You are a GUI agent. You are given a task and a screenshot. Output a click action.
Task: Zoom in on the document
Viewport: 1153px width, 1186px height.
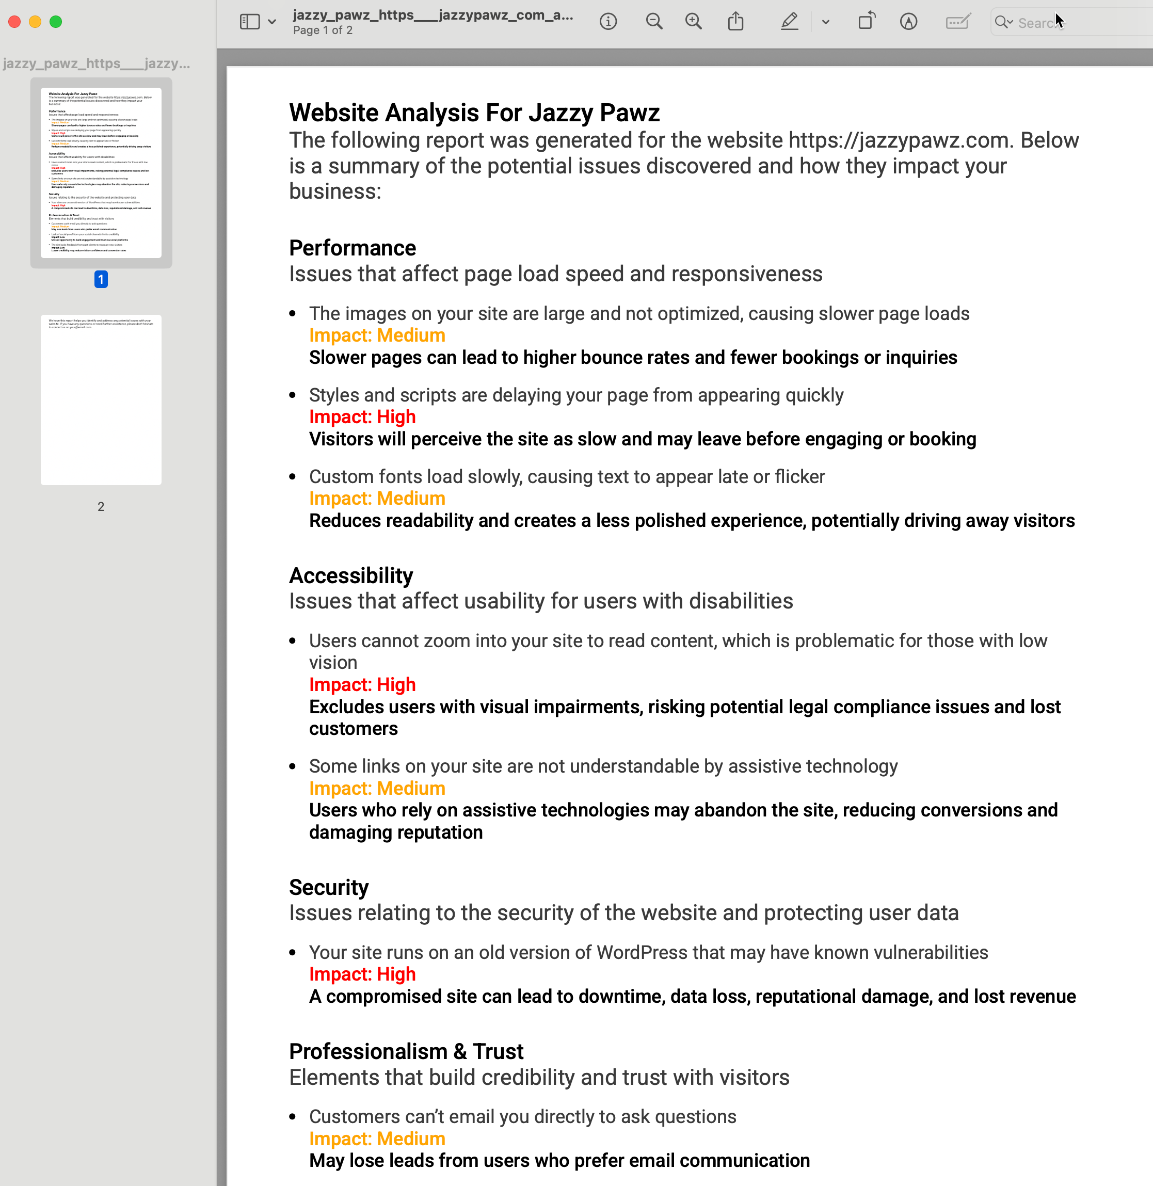(x=693, y=22)
